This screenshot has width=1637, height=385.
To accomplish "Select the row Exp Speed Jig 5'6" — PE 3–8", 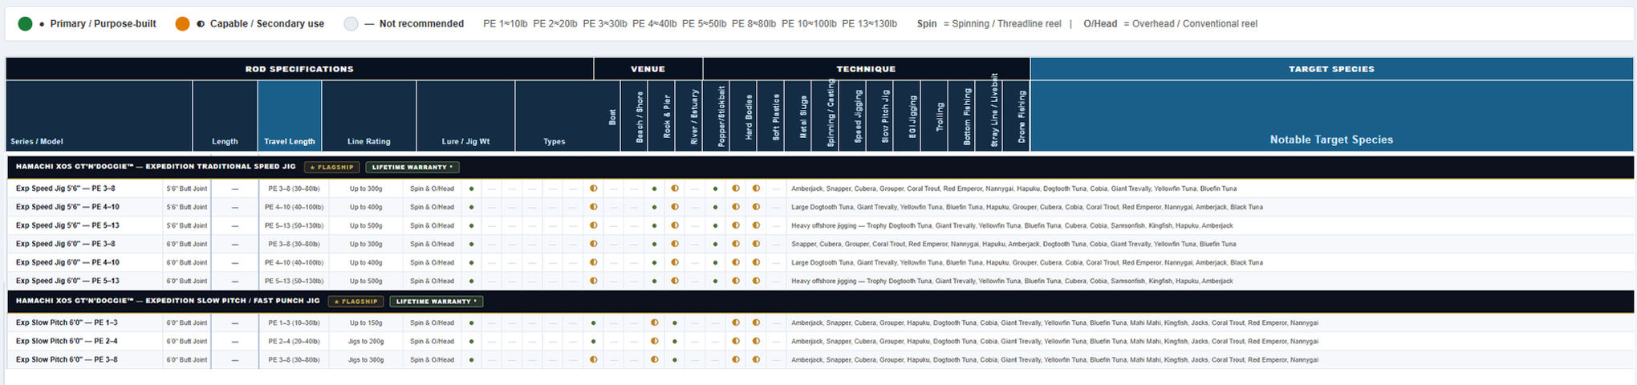I will (x=820, y=188).
